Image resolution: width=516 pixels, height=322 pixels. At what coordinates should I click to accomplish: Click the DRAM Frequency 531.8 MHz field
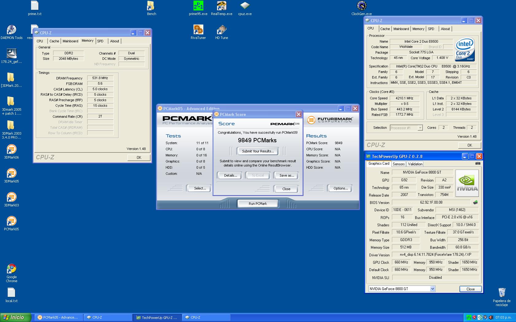tap(100, 78)
